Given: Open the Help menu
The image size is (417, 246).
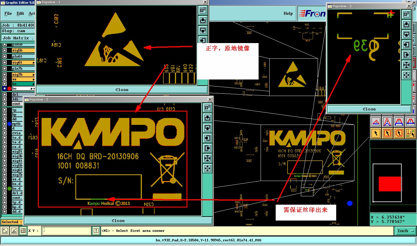Looking at the screenshot, I should tap(288, 13).
